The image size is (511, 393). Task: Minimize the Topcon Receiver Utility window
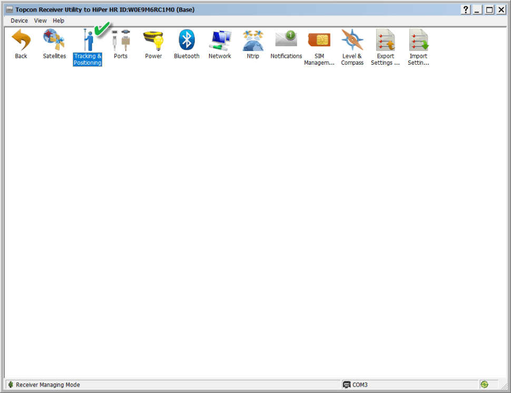click(x=477, y=10)
